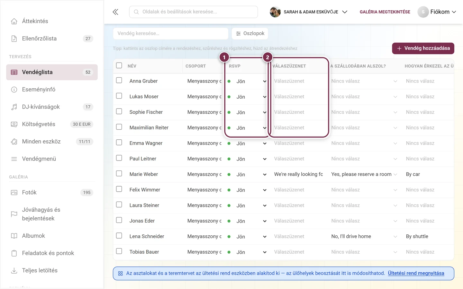463x289 pixels.
Task: Expand the Fiókom account menu
Action: click(x=437, y=12)
